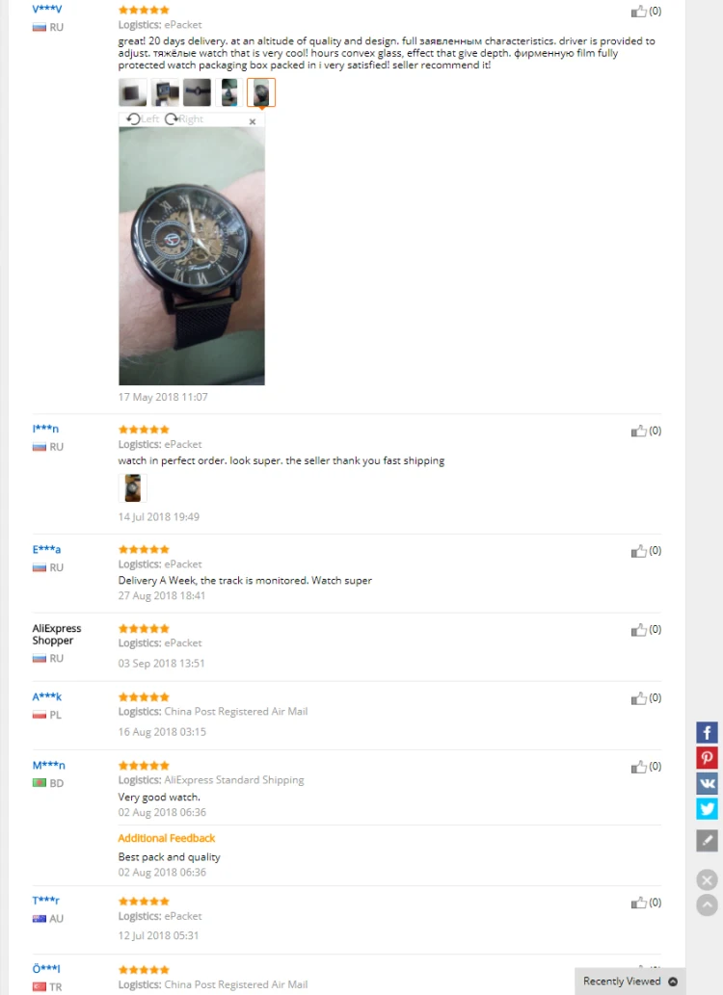
Task: Open the pencil edit icon in sidebar
Action: click(708, 840)
